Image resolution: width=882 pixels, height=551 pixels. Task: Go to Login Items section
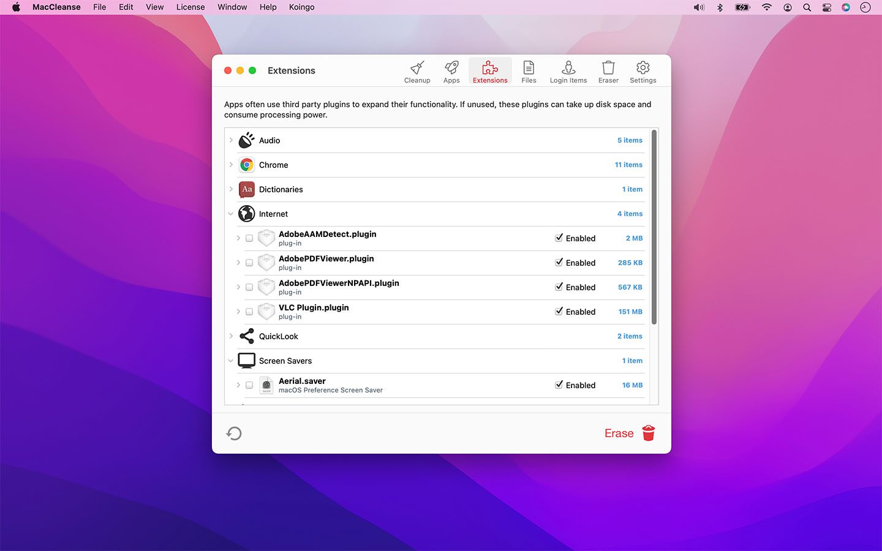pyautogui.click(x=568, y=72)
